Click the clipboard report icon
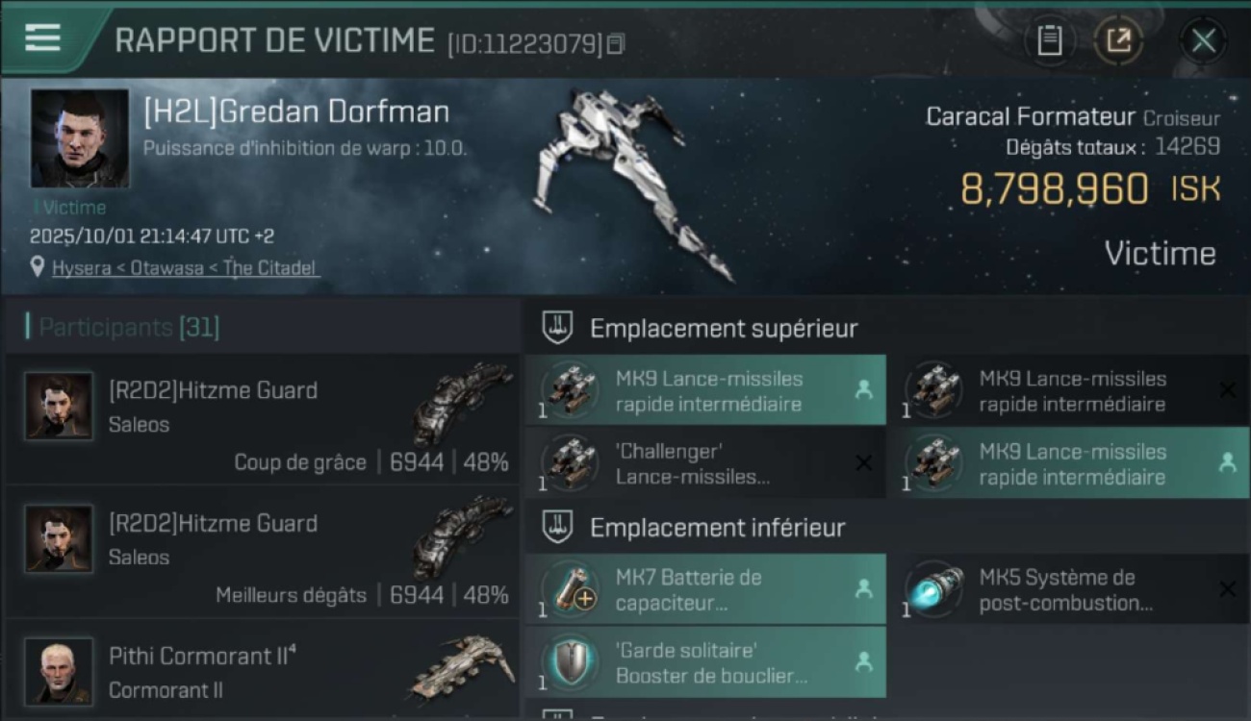Viewport: 1251px width, 721px height. pyautogui.click(x=1049, y=40)
